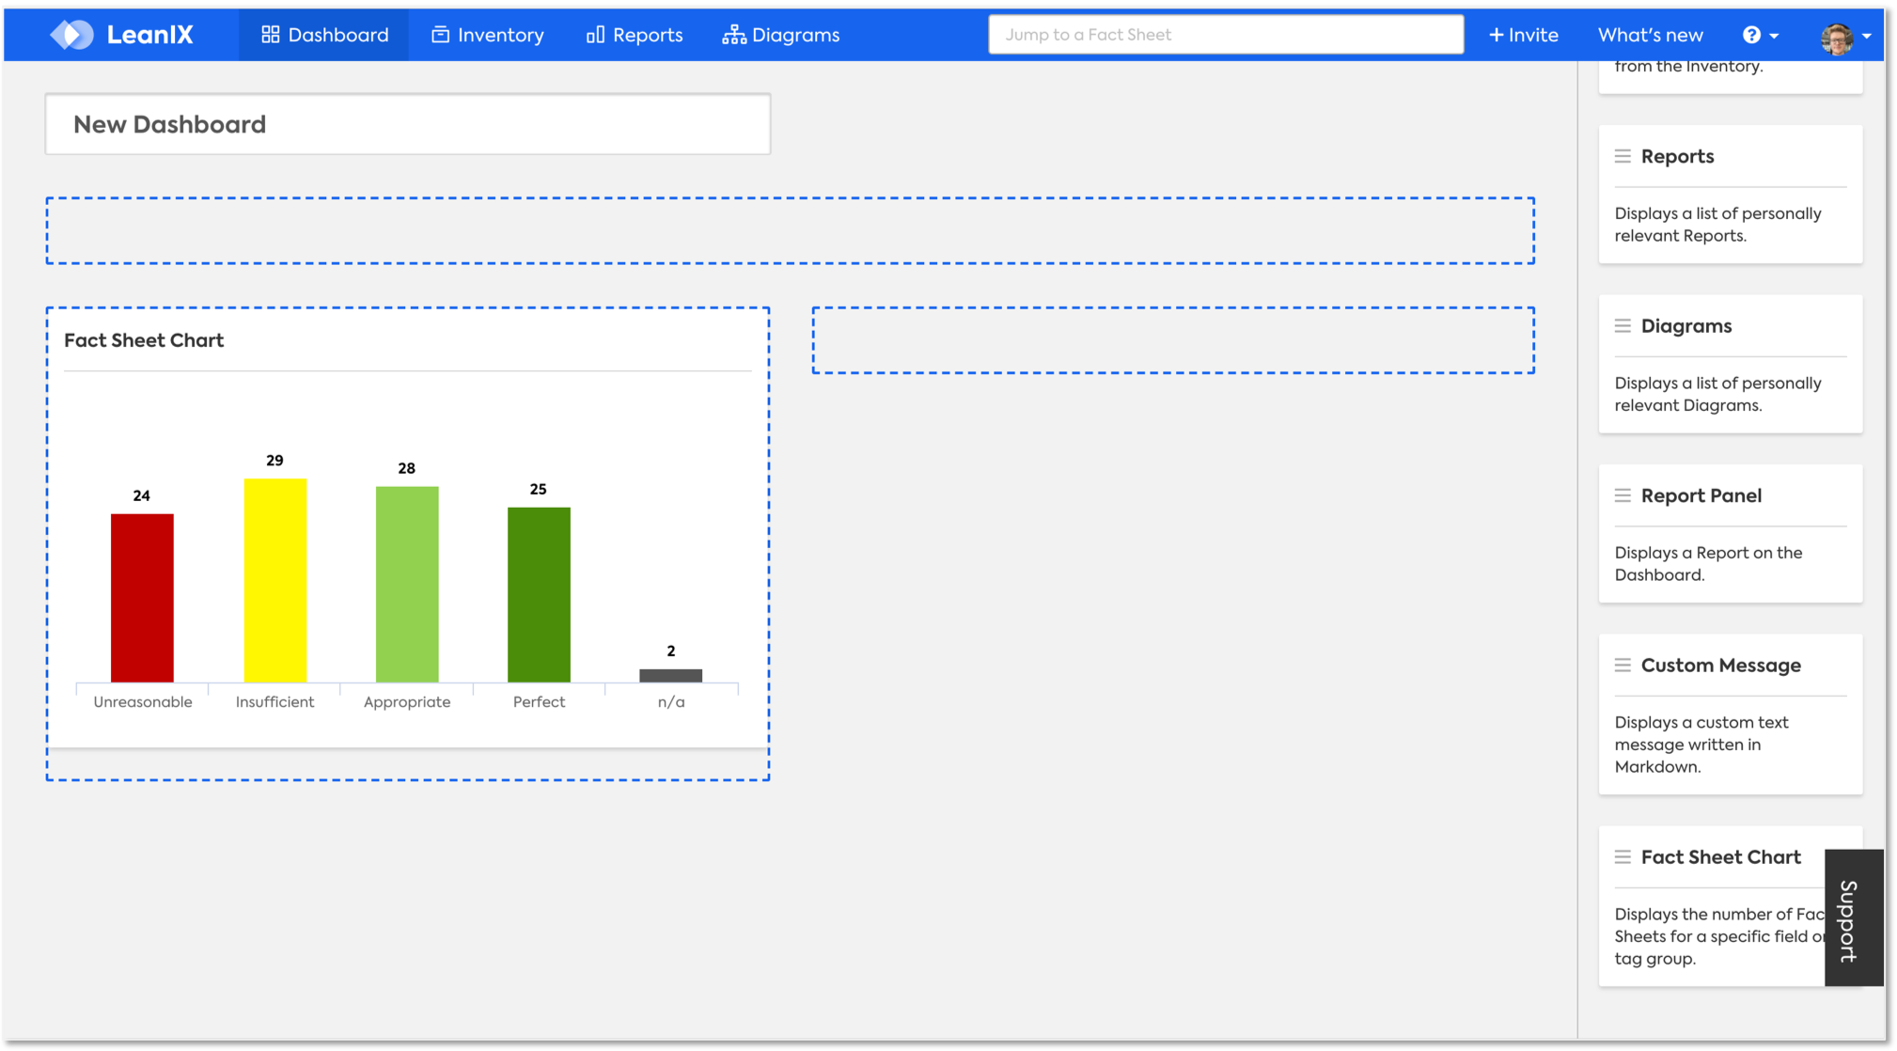
Task: Open the What's new link
Action: coord(1650,35)
